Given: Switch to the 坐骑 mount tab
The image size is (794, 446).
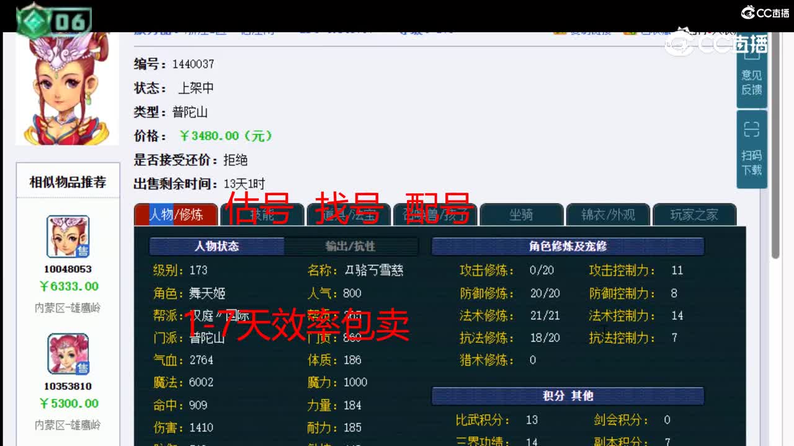Looking at the screenshot, I should pos(521,215).
